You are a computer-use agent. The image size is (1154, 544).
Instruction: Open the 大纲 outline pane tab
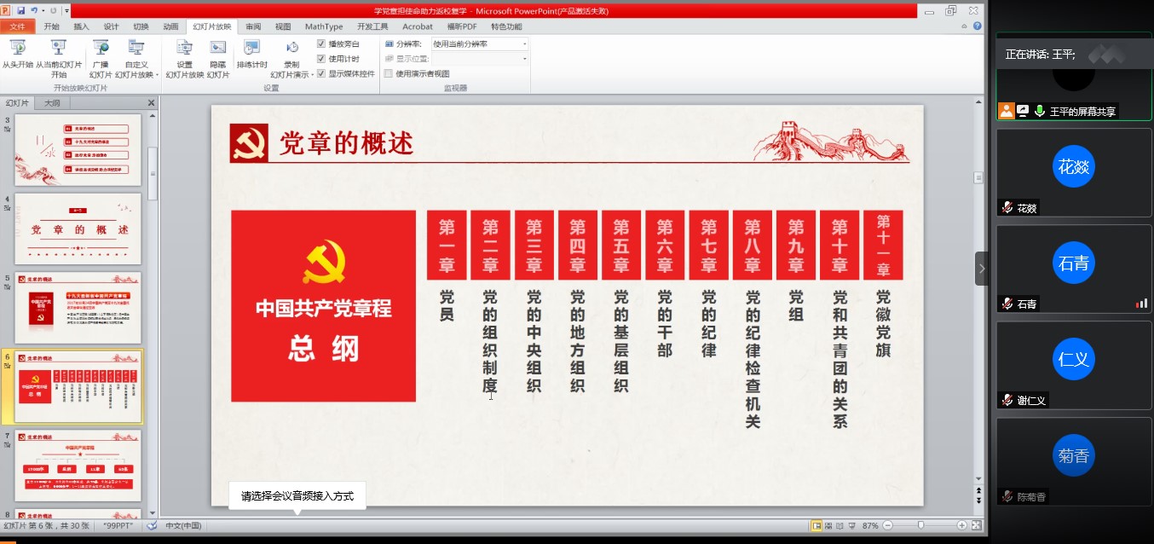click(x=52, y=103)
